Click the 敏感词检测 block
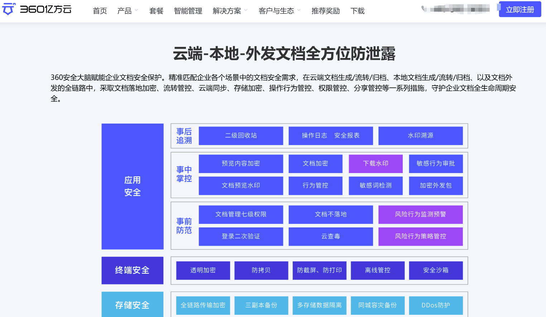The height and width of the screenshot is (317, 546). (x=375, y=186)
